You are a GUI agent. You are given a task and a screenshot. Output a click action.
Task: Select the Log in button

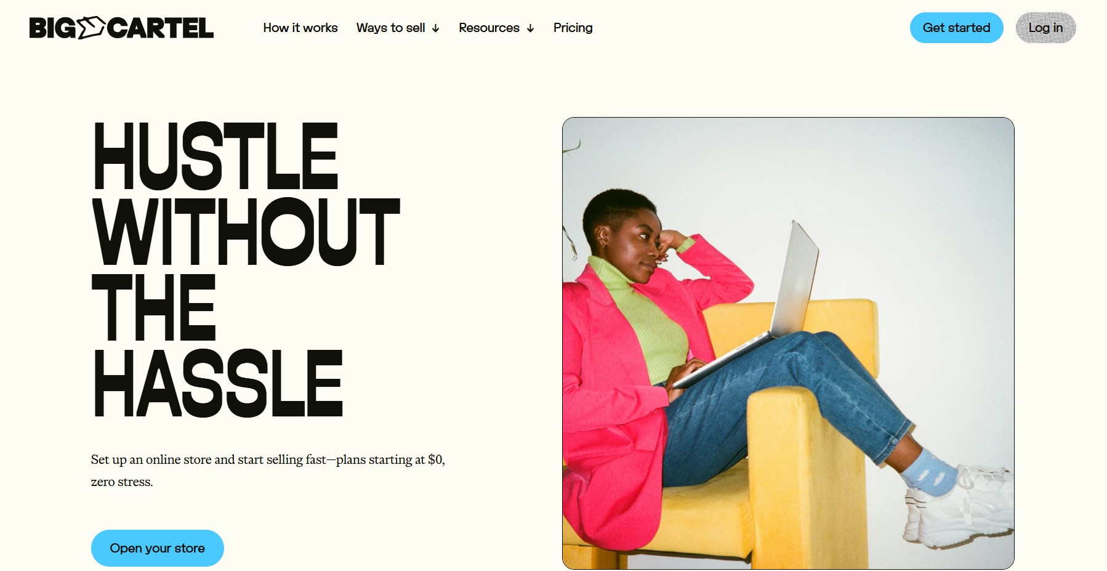(1045, 28)
